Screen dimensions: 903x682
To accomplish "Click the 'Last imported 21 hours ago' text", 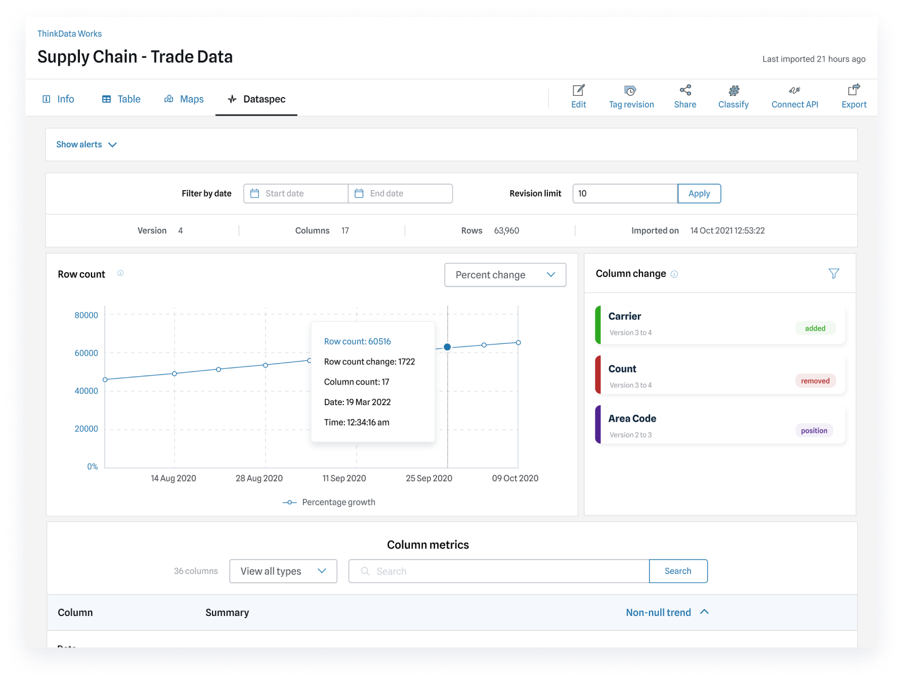I will click(x=814, y=59).
